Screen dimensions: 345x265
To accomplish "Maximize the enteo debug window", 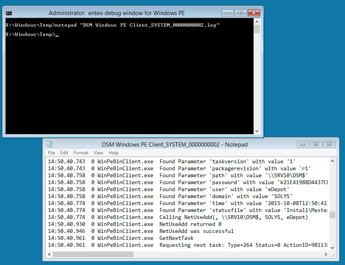I will 240,13.
